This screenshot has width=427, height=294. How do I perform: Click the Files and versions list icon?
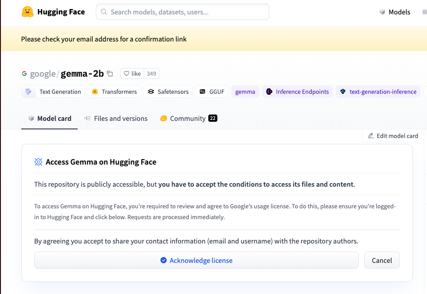click(x=87, y=118)
